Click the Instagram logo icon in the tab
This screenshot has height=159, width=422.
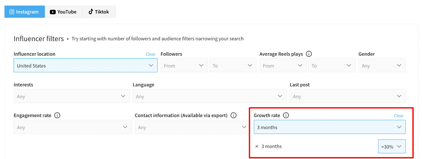click(12, 12)
